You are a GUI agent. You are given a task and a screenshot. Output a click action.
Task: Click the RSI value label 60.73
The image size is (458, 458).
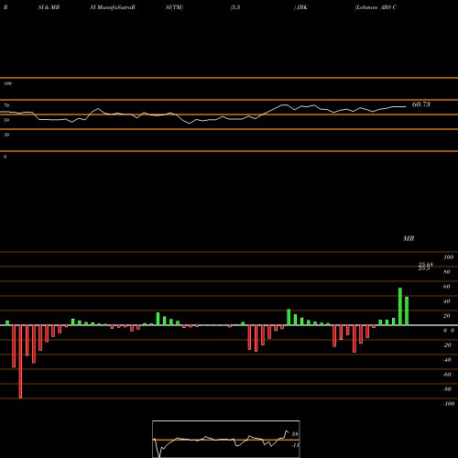[421, 104]
